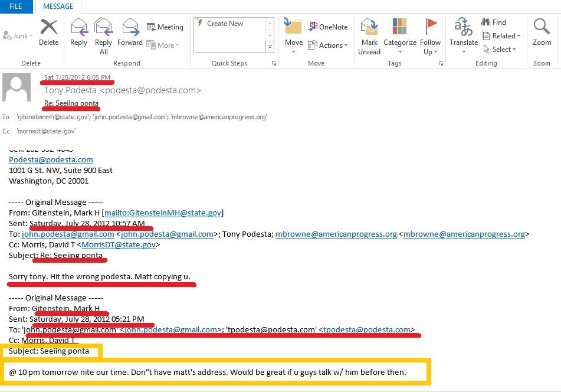Forward this email message

click(x=130, y=32)
